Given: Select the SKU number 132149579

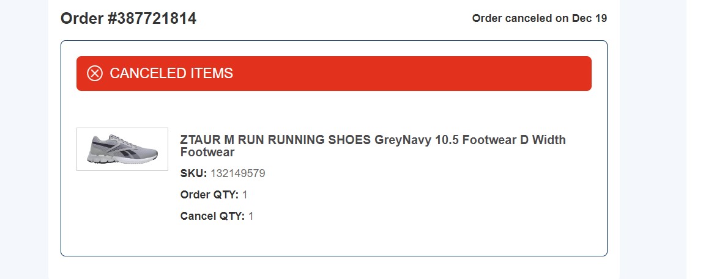Looking at the screenshot, I should [x=237, y=173].
